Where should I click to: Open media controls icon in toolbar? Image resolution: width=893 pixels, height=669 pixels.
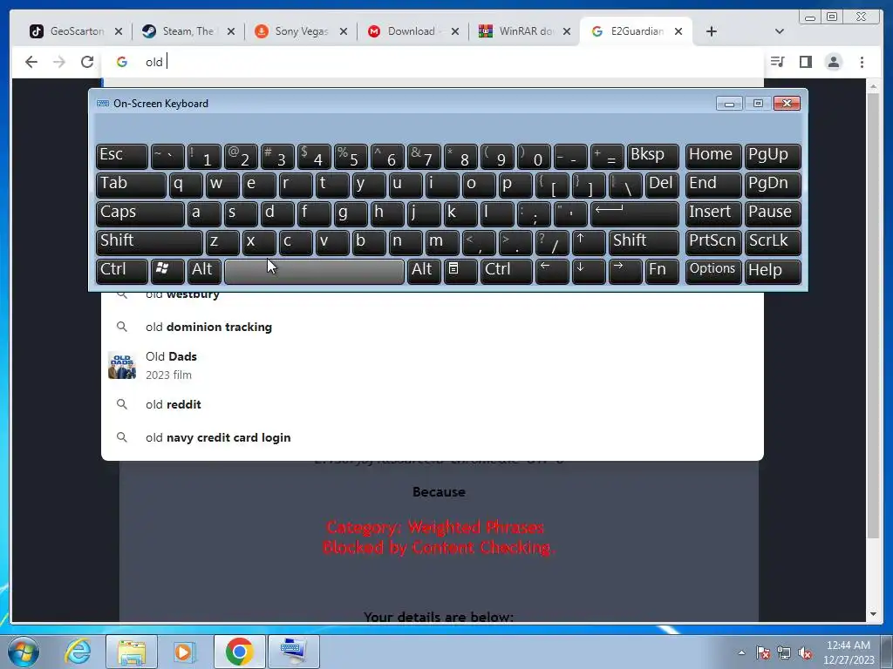coord(777,62)
